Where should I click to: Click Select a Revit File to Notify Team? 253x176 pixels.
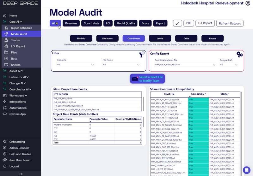pos(147,79)
